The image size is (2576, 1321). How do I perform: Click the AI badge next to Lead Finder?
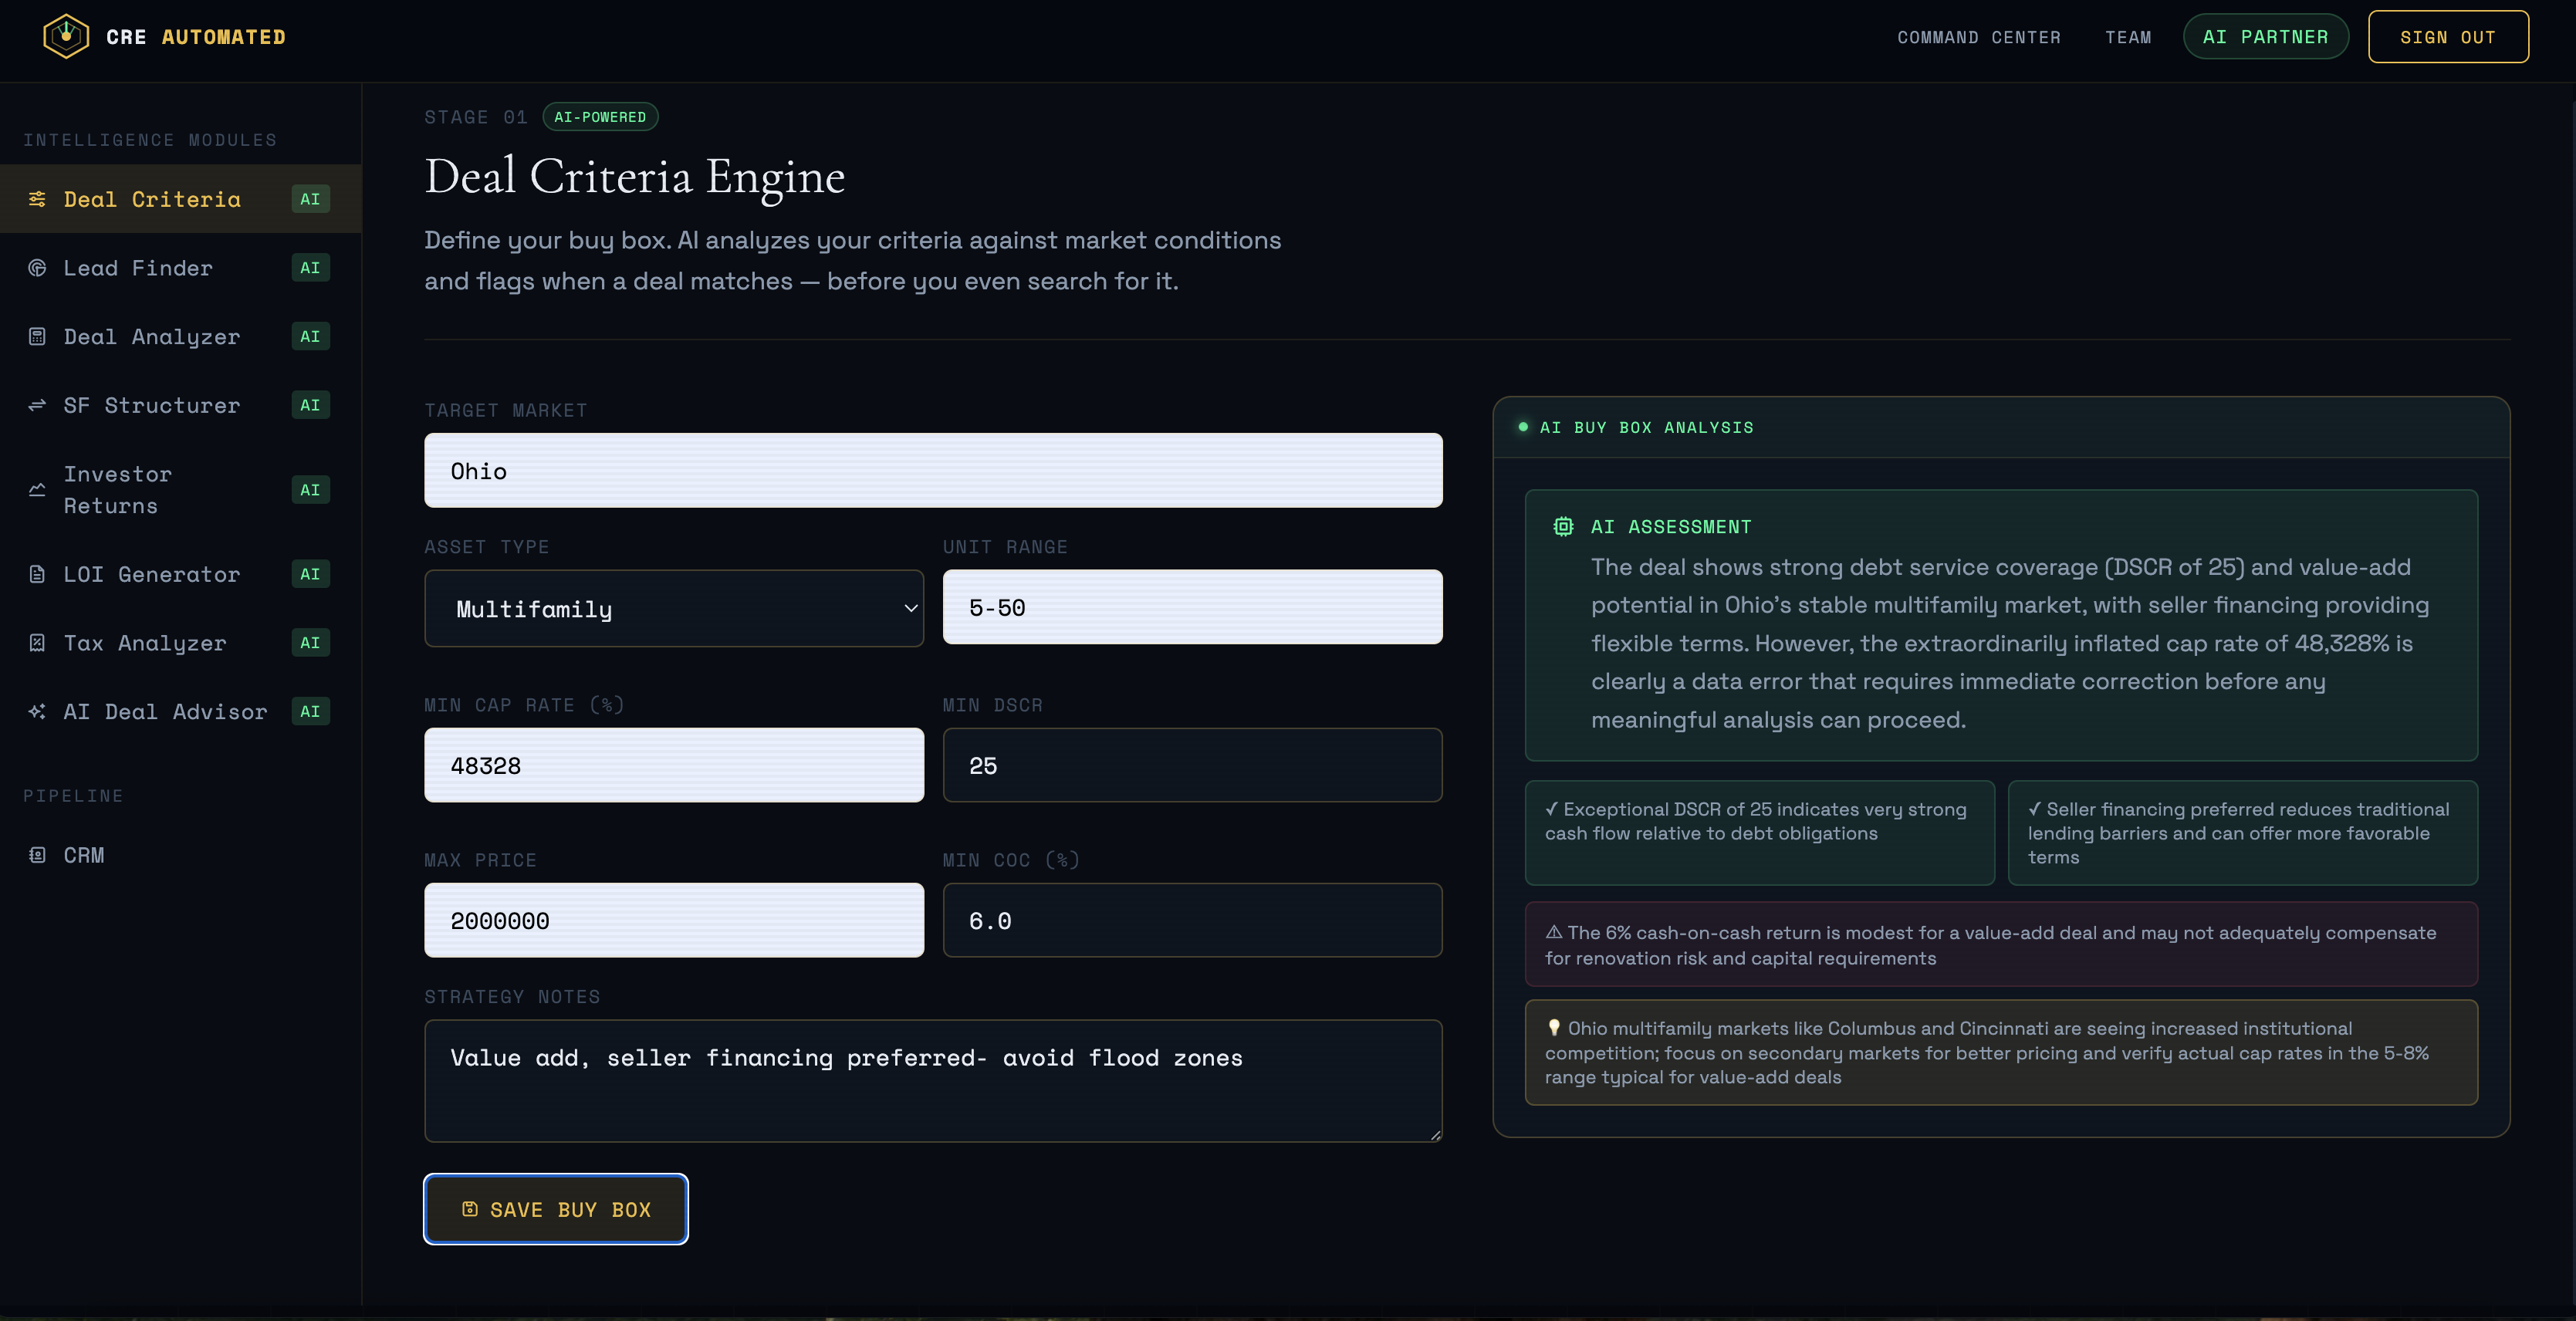coord(310,268)
